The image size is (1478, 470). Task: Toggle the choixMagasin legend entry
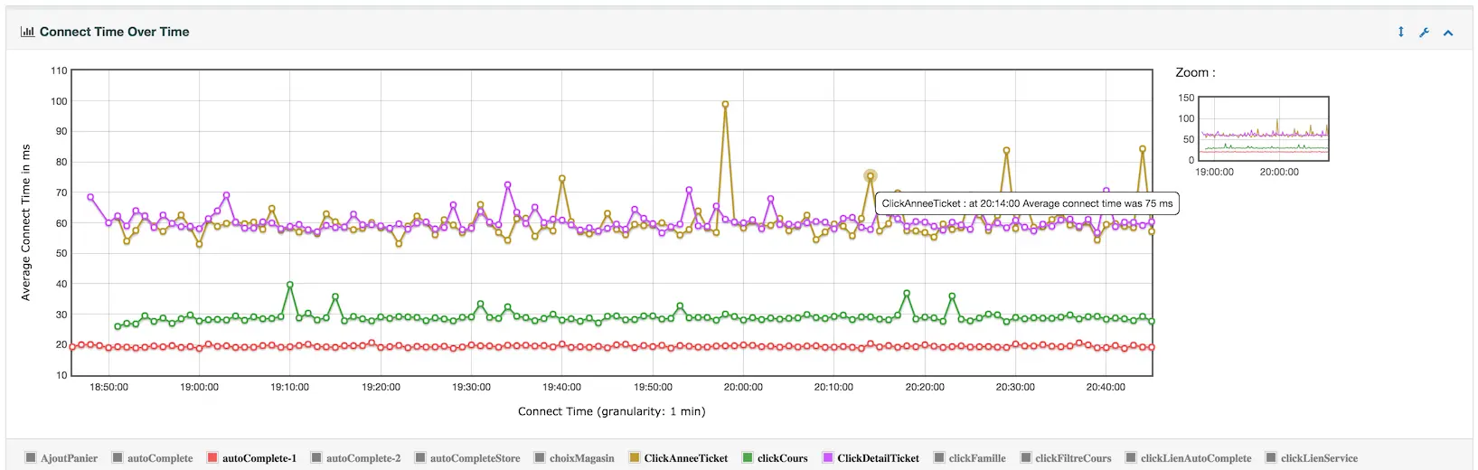574,458
